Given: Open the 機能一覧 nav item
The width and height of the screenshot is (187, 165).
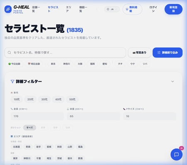Looking at the screenshot, I should (x=83, y=9).
